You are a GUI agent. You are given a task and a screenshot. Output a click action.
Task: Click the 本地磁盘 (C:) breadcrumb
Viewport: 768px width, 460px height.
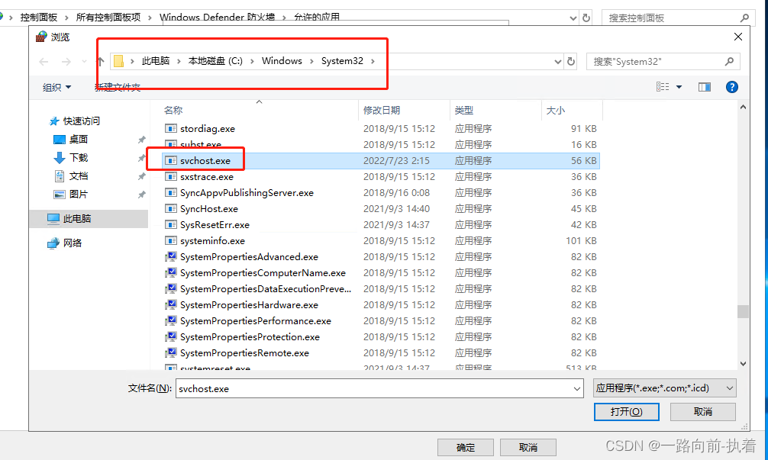[x=215, y=61]
